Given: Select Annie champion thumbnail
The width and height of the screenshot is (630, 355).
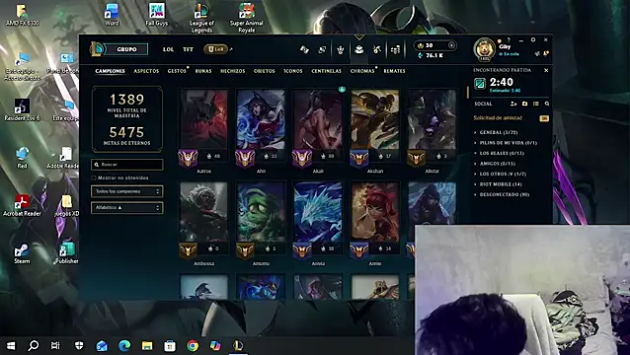Looking at the screenshot, I should (375, 212).
